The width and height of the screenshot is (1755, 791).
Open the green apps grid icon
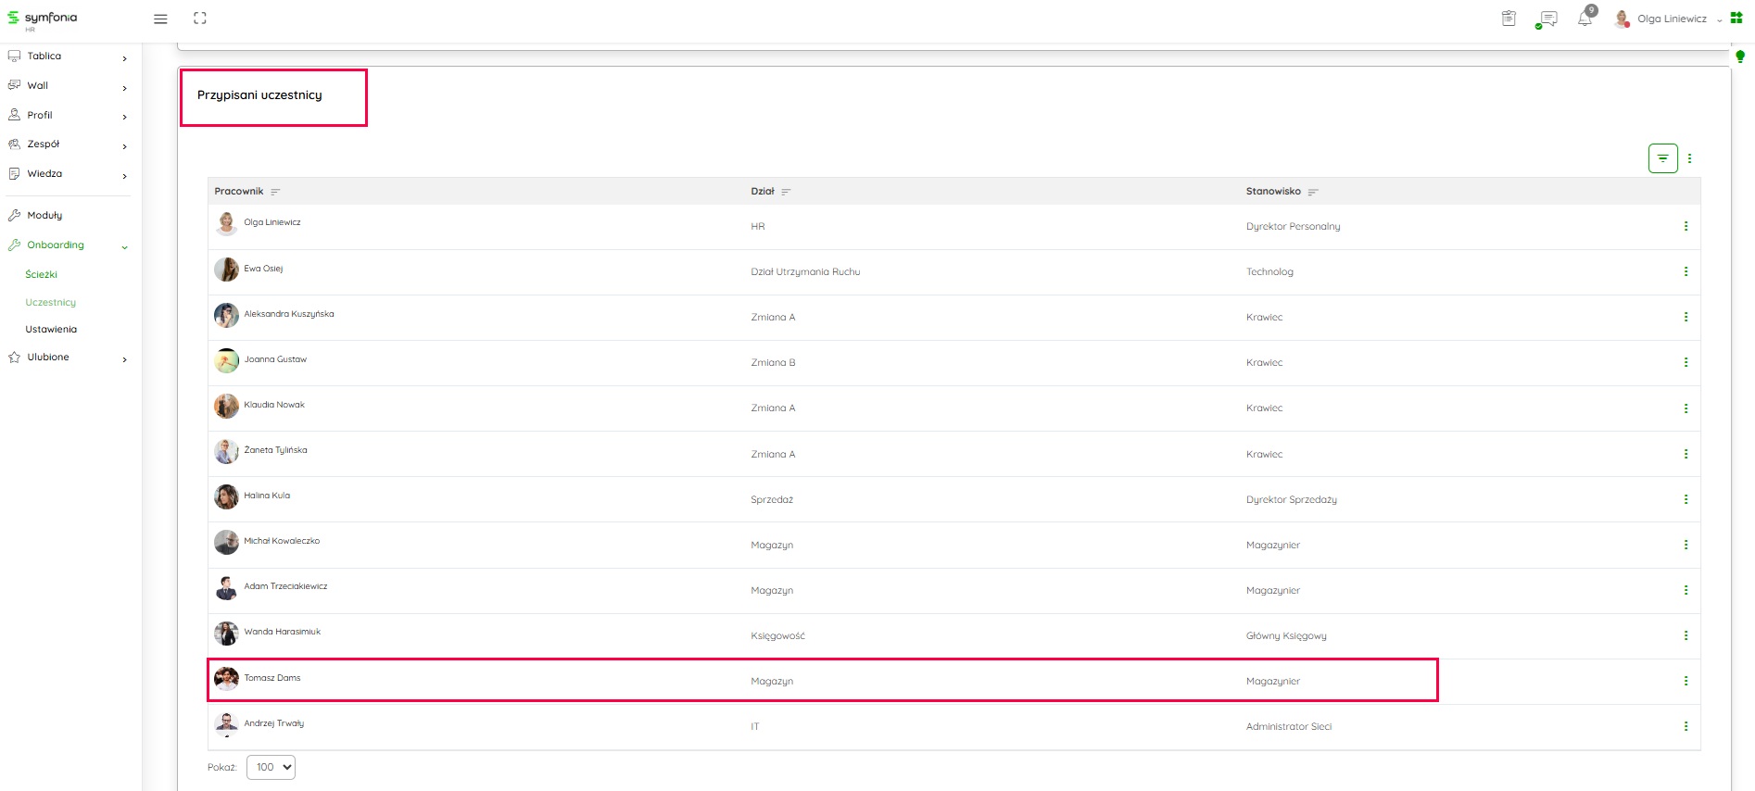pos(1736,18)
